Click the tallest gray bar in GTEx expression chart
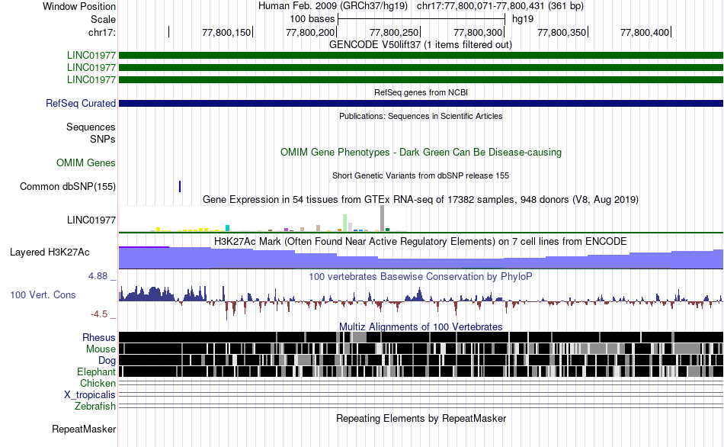Viewport: 724px width, 447px height. tap(382, 218)
